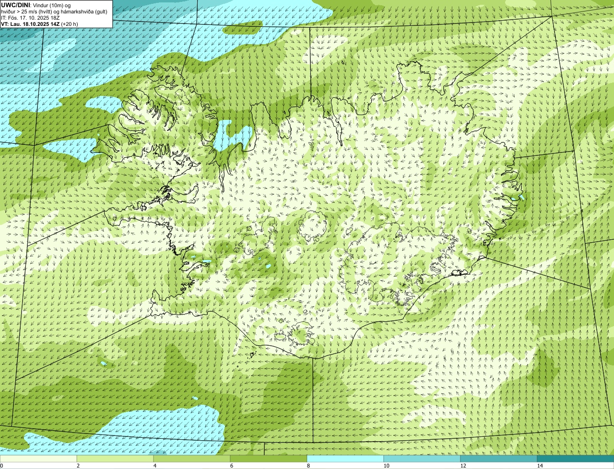Screen dimensions: 614x469
Task: Click the legend tick label '10'
Action: [x=386, y=466]
